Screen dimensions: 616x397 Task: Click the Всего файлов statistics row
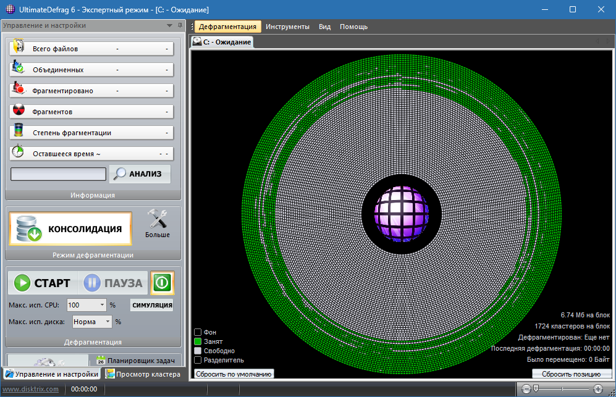coord(91,49)
